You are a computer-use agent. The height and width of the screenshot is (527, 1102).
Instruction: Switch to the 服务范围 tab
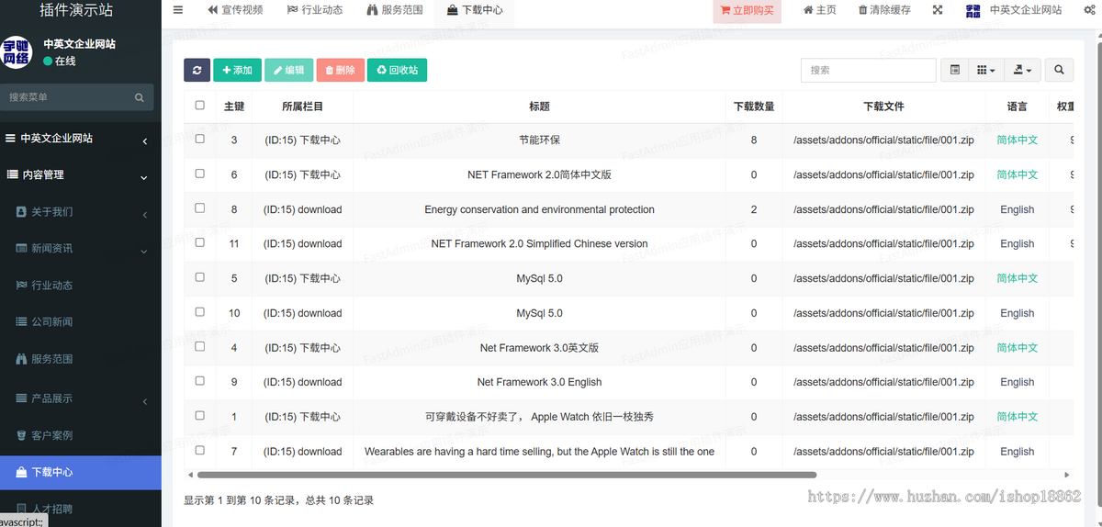click(x=395, y=11)
